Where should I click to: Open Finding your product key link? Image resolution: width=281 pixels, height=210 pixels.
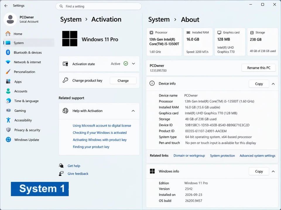click(91, 147)
